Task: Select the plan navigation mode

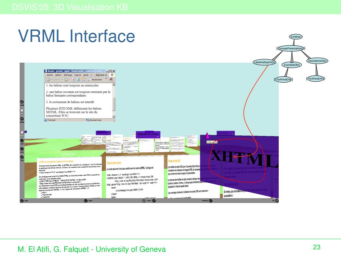Action: (22, 132)
